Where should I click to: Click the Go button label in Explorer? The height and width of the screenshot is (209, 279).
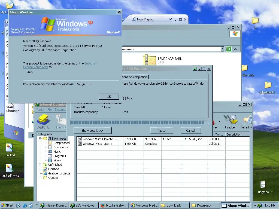[x=235, y=49]
